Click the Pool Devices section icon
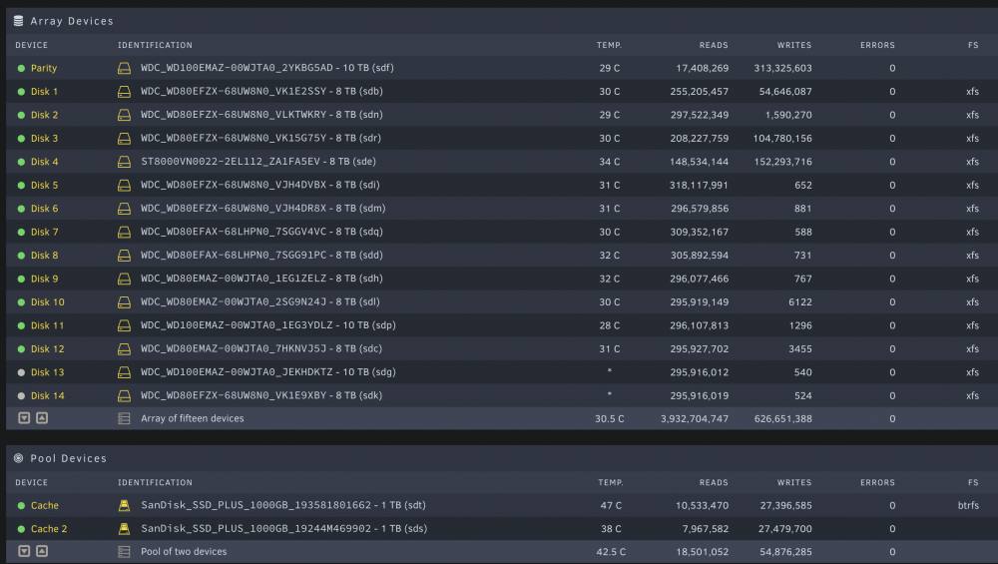The width and height of the screenshot is (998, 564). (18, 458)
